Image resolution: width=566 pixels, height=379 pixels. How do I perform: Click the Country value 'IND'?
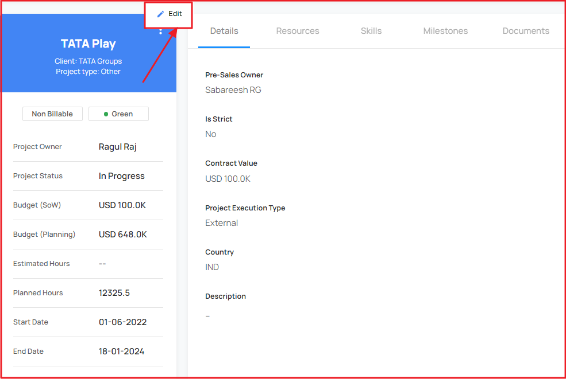click(x=212, y=267)
